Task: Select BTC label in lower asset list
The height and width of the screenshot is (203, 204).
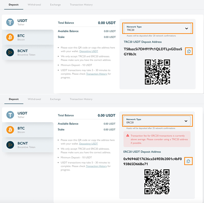Action: 21,128
